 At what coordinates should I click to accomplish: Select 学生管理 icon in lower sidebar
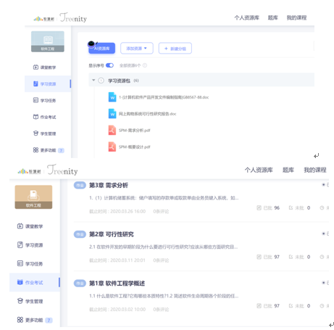click(20, 301)
